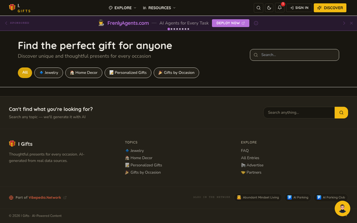Image resolution: width=357 pixels, height=223 pixels.
Task: Open Personalized Gifts in footer Topics
Action: point(143,165)
